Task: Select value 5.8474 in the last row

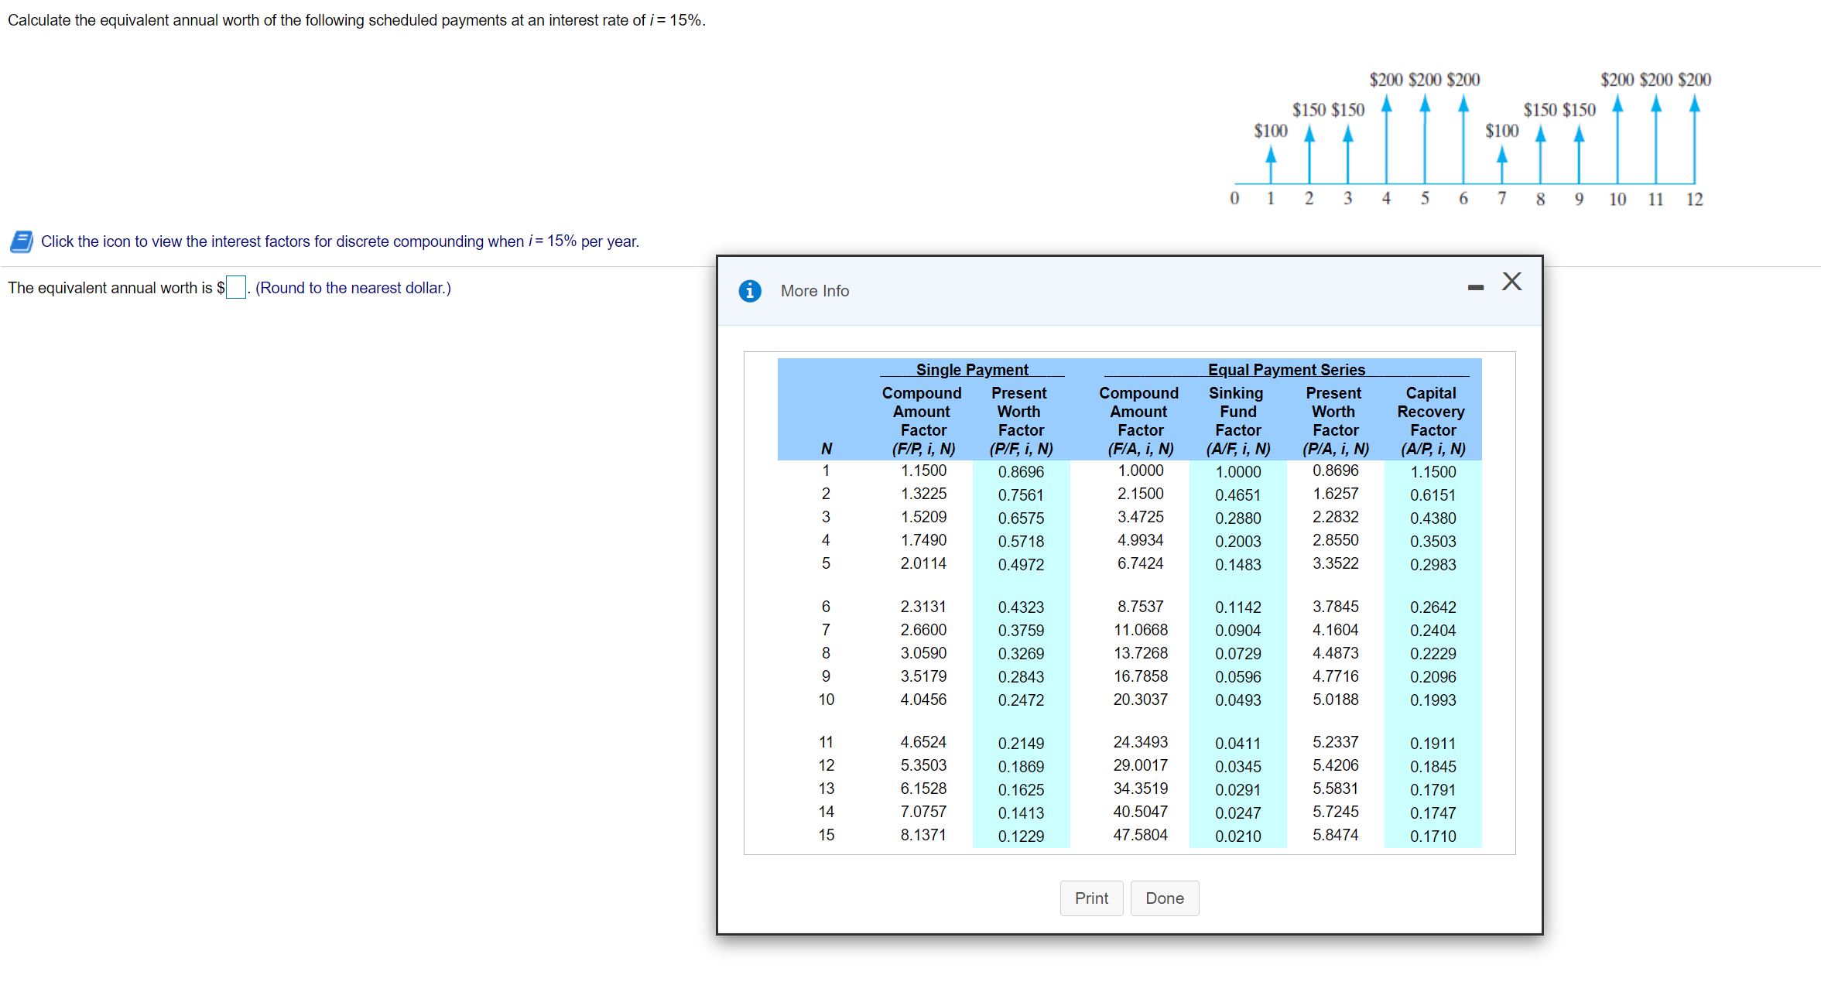Action: click(1336, 835)
